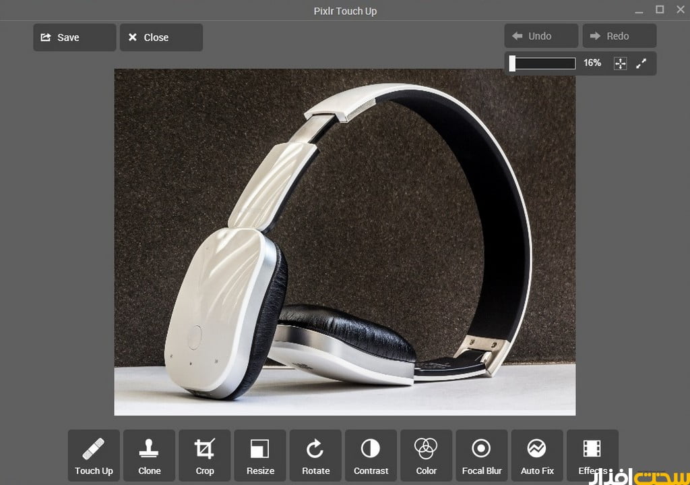Apply Auto Fix to the photo
690x485 pixels.
point(537,455)
